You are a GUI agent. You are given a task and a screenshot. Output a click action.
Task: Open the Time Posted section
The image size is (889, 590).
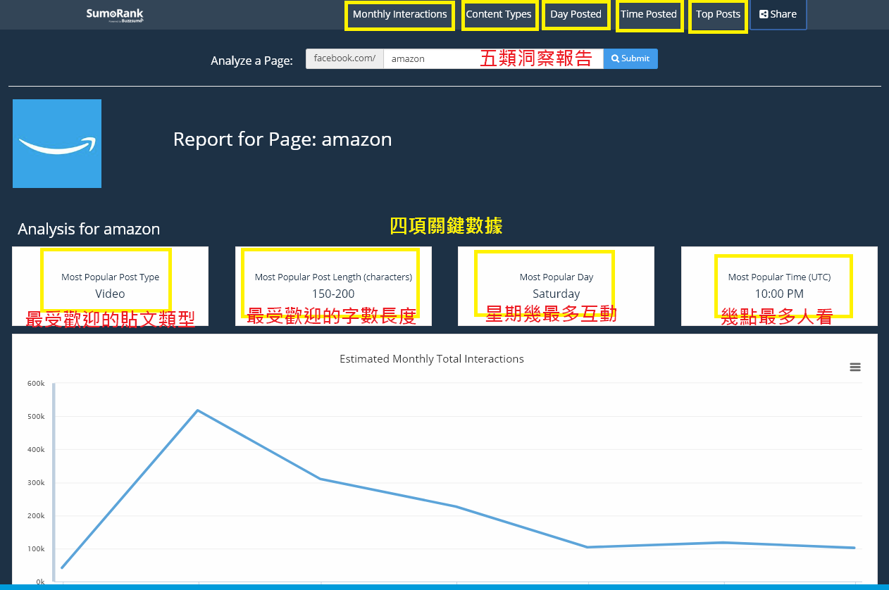(649, 14)
